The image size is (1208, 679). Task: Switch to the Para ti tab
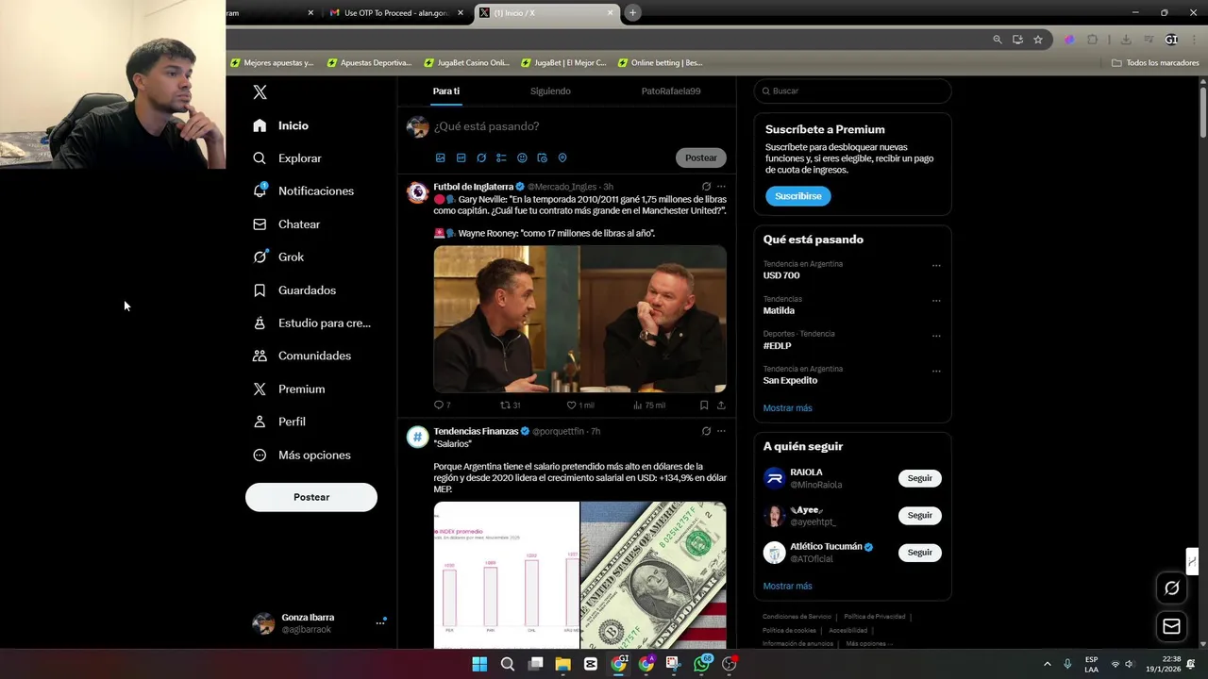(x=446, y=91)
